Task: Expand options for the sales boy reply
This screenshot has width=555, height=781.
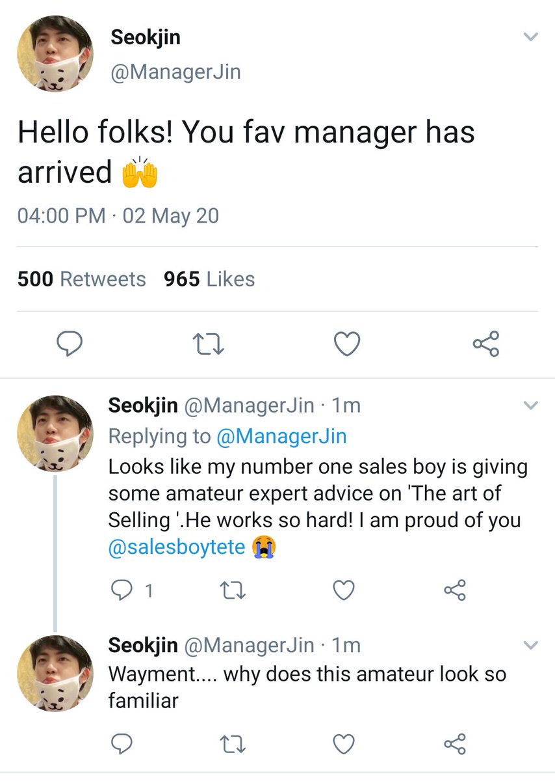Action: point(531,406)
